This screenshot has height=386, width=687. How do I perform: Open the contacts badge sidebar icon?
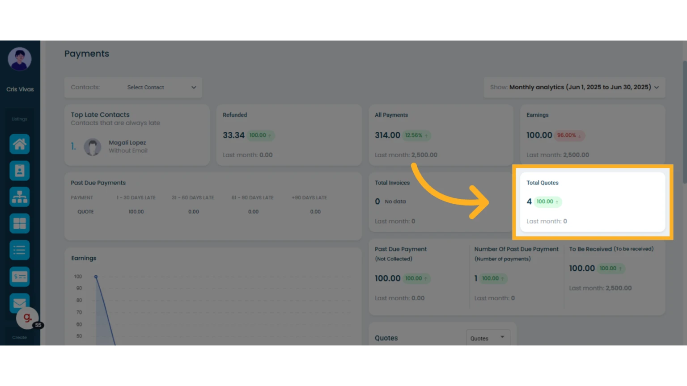click(20, 171)
